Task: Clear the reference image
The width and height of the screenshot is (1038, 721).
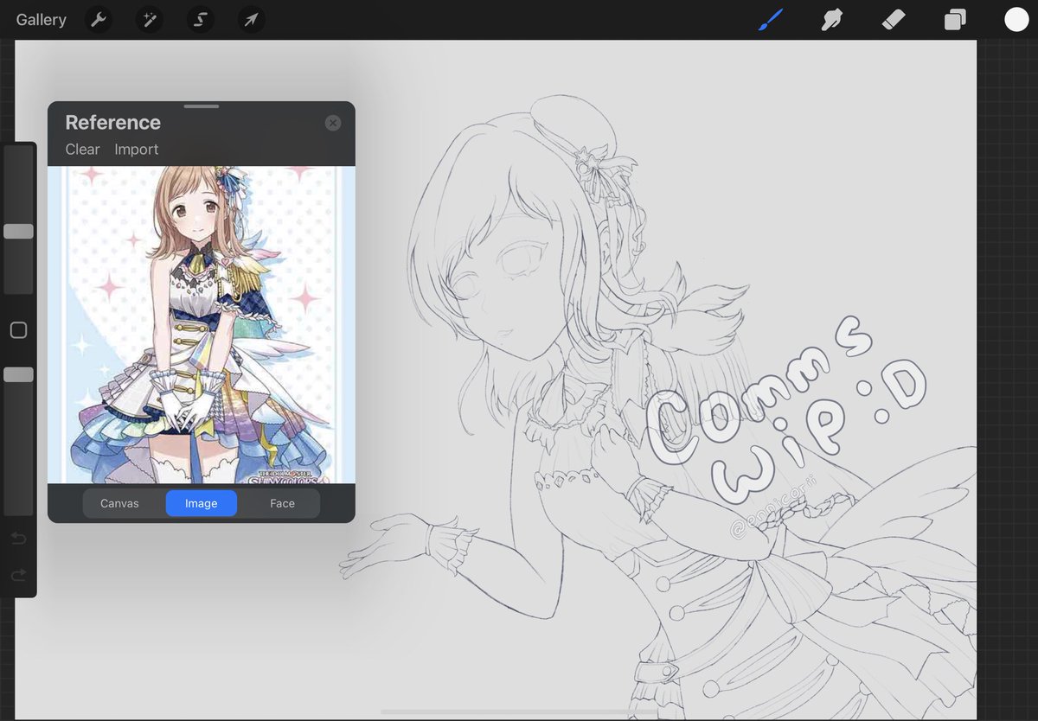Action: click(82, 150)
